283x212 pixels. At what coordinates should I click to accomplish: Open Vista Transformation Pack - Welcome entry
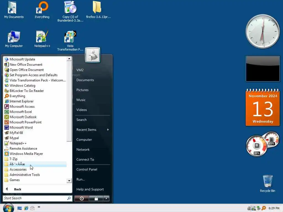pos(35,80)
